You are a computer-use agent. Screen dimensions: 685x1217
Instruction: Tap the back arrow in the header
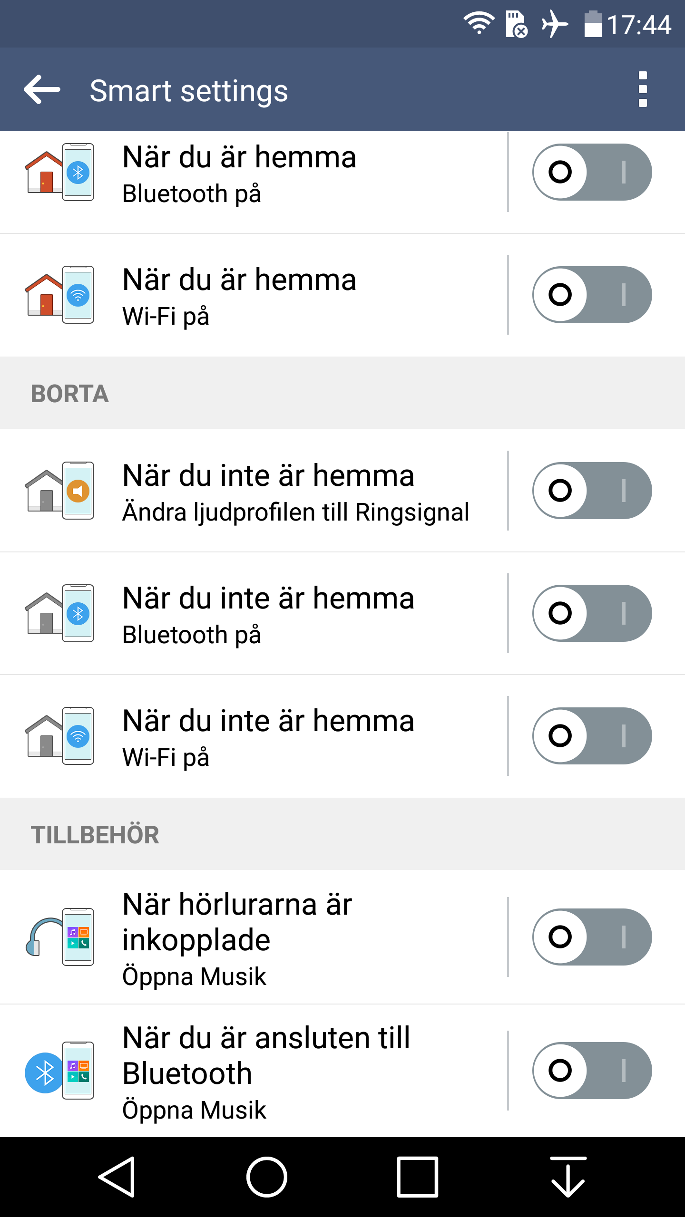coord(42,89)
